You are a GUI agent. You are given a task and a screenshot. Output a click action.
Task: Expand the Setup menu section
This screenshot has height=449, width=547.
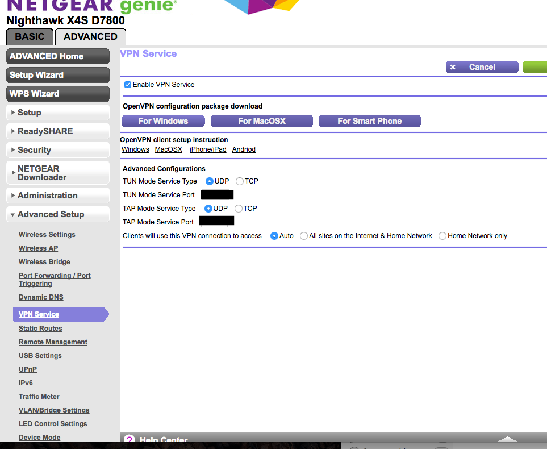pos(58,113)
